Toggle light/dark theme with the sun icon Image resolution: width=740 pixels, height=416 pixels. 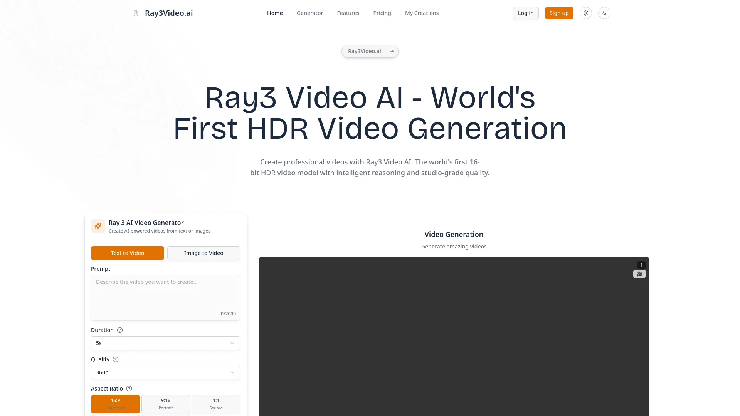585,13
